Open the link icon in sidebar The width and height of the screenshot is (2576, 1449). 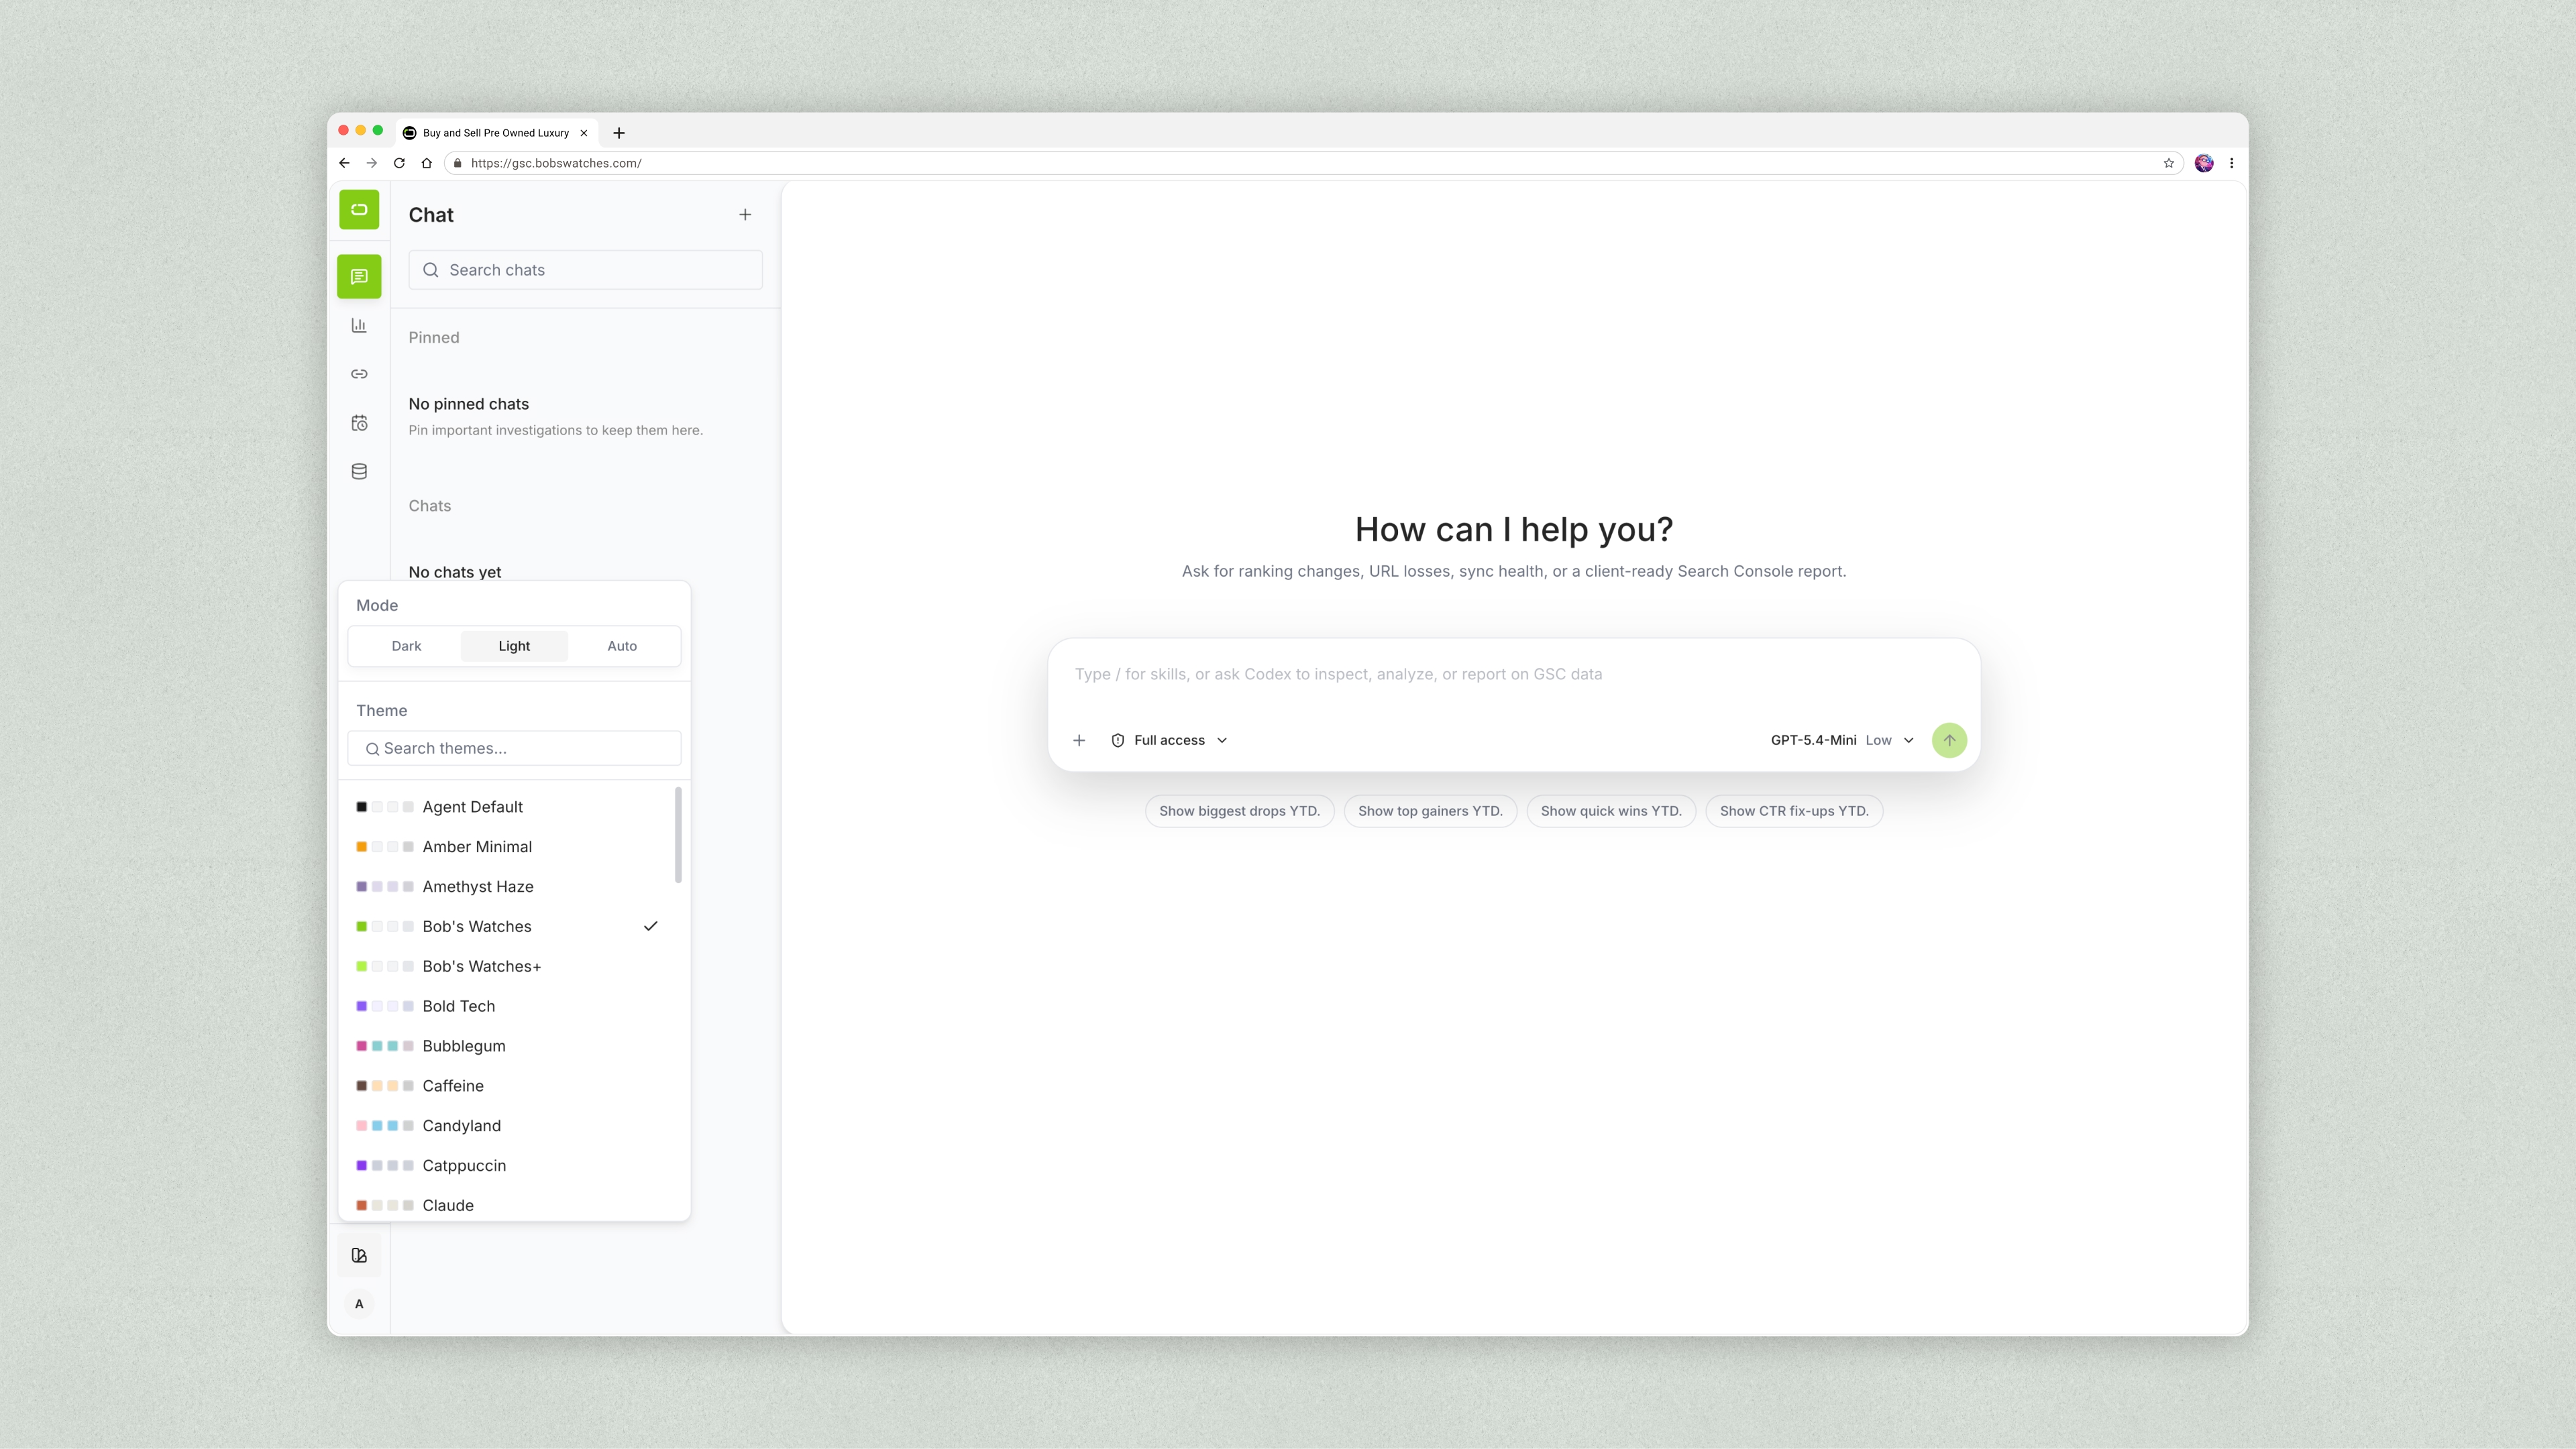[x=359, y=373]
